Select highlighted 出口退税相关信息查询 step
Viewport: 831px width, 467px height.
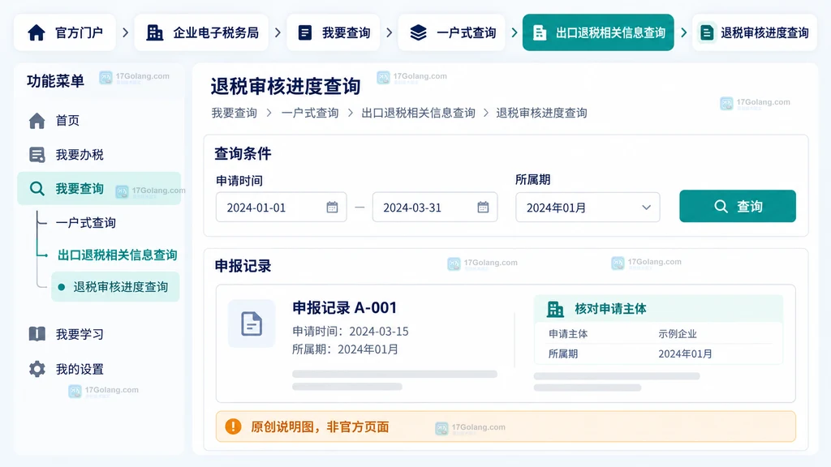[598, 32]
